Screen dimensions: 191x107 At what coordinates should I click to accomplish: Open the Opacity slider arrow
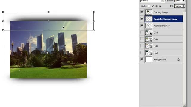(x=184, y=1)
